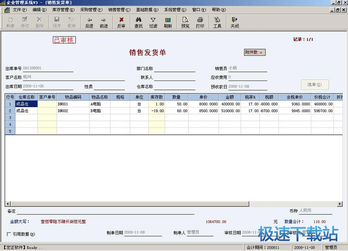The image size is (348, 251).
Task: Click row number 3 header
Action: (10, 118)
